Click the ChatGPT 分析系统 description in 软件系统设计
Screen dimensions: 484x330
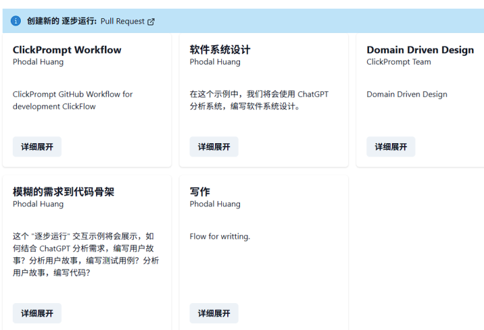pyautogui.click(x=259, y=100)
